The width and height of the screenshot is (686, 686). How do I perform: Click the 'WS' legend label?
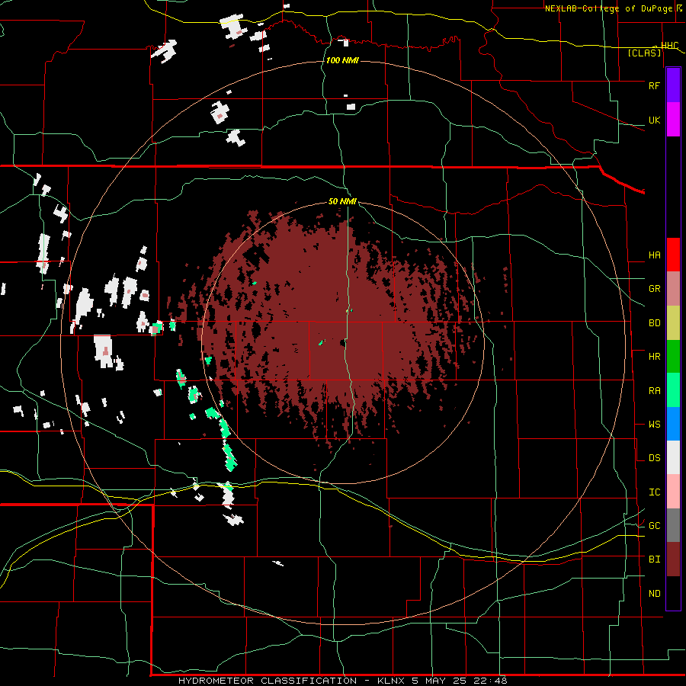click(x=654, y=425)
